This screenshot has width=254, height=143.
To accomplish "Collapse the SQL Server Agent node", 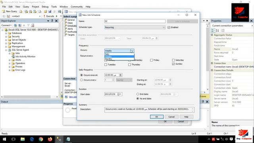I will click(x=6, y=50).
